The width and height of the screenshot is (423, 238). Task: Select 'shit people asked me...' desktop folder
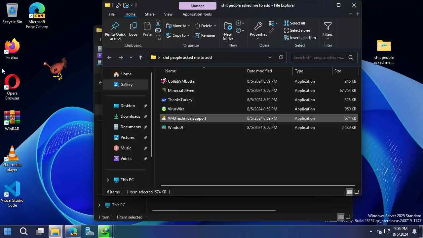pyautogui.click(x=384, y=52)
